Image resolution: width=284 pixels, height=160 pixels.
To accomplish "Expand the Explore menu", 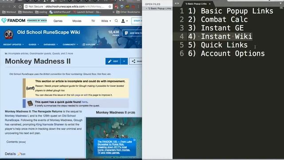I will click(x=90, y=44).
